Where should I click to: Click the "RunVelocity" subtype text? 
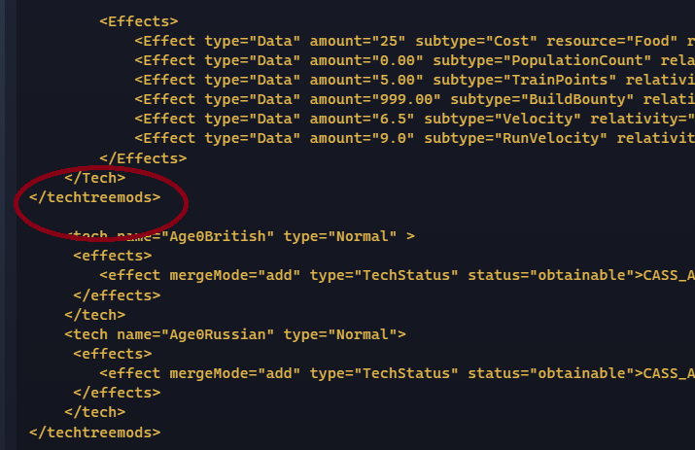click(541, 138)
